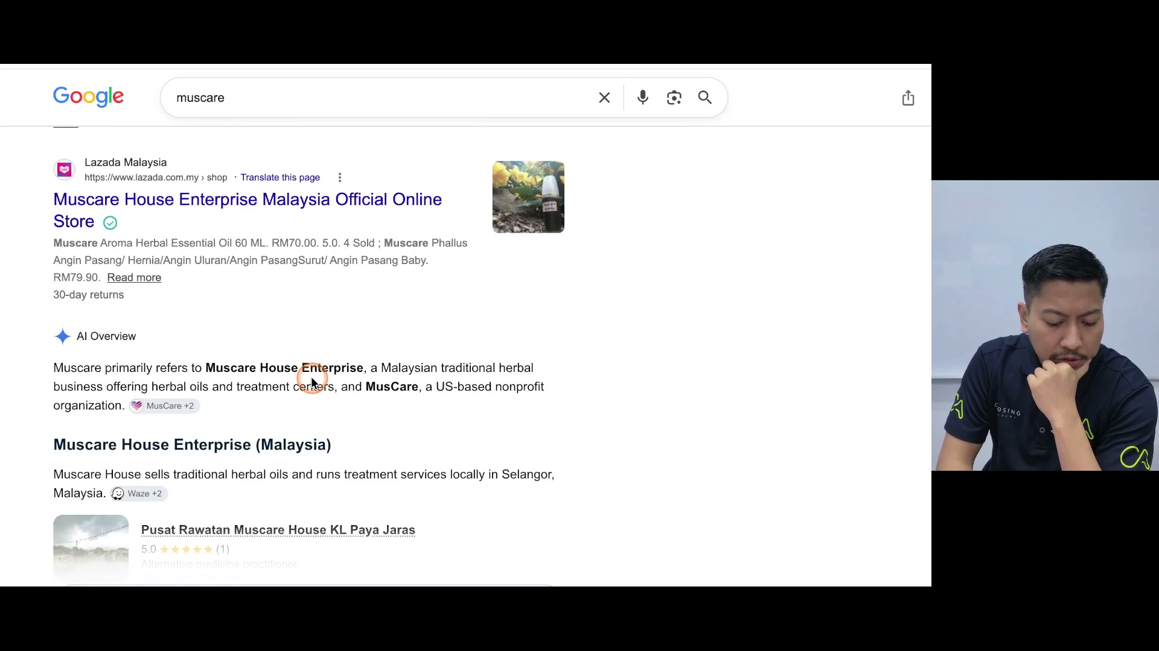Open Muscare House Enterprise Malaysia Official Online Store
The height and width of the screenshot is (651, 1159).
pyautogui.click(x=247, y=210)
